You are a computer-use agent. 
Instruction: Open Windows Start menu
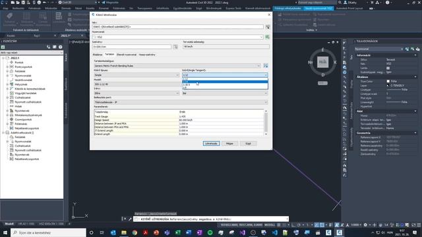point(5,232)
